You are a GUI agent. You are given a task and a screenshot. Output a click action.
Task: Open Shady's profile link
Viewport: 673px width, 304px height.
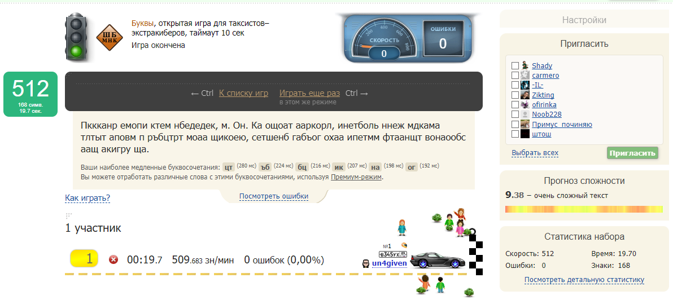(x=542, y=65)
